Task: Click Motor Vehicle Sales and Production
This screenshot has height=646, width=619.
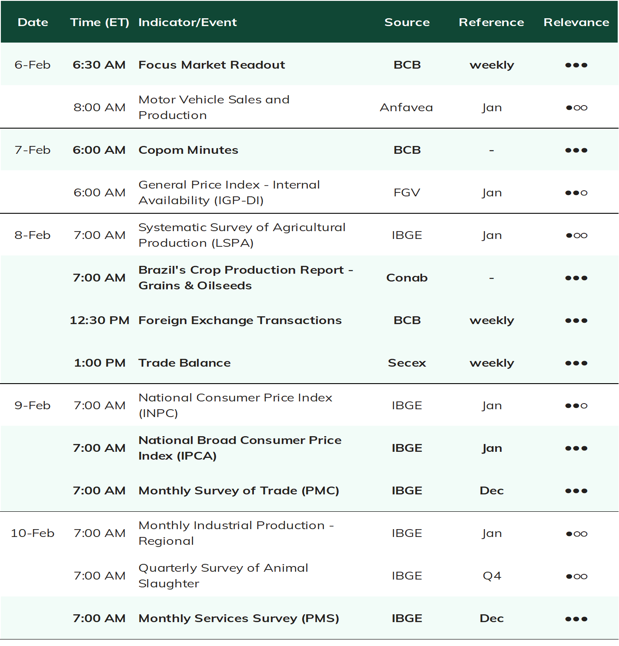Action: pos(214,107)
